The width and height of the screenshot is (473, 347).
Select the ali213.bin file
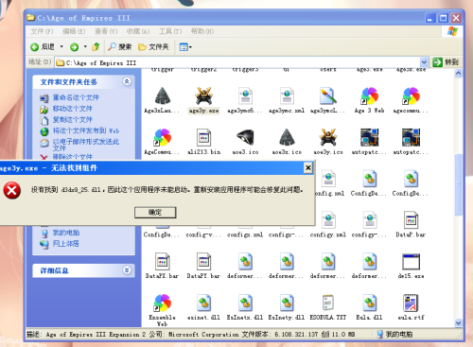pos(203,142)
